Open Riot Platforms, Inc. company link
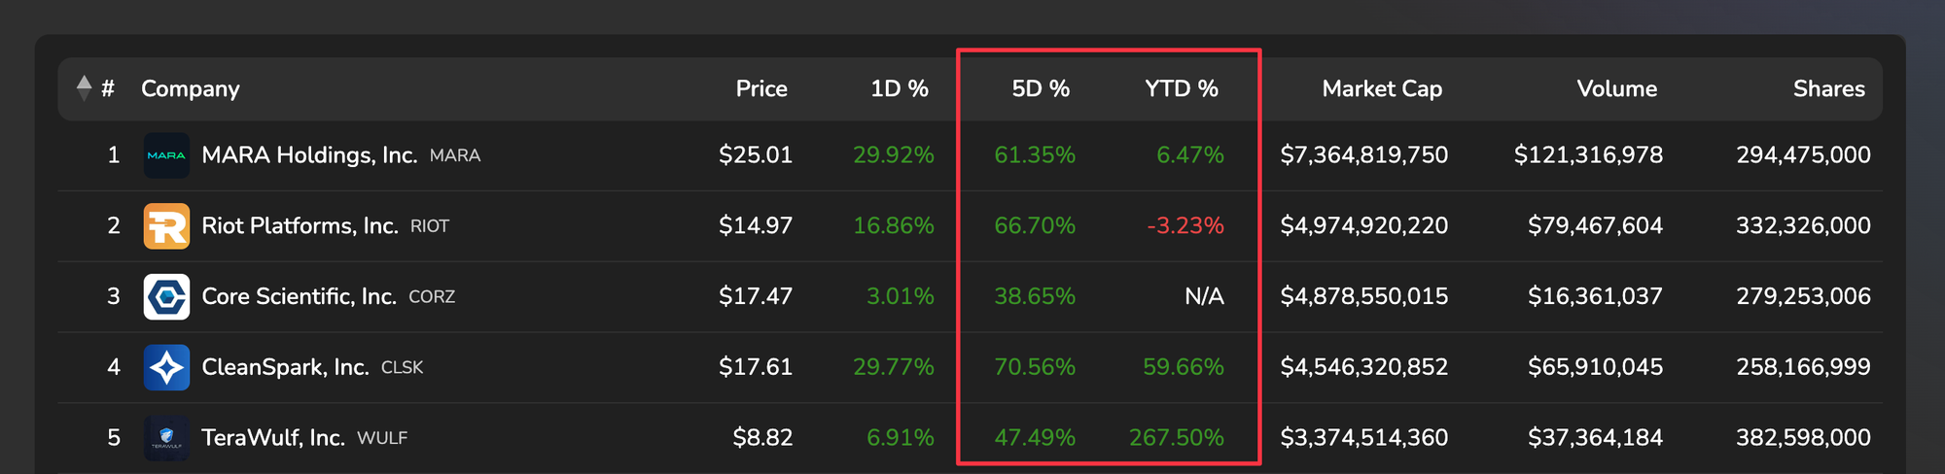The image size is (1945, 474). click(300, 226)
